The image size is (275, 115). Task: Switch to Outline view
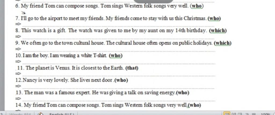247,114
